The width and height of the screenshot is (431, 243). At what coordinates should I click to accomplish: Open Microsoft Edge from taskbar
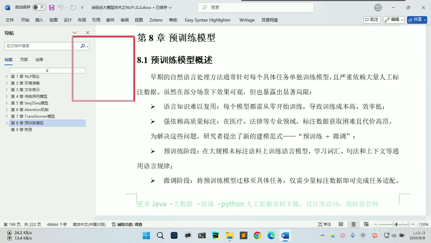click(271, 235)
